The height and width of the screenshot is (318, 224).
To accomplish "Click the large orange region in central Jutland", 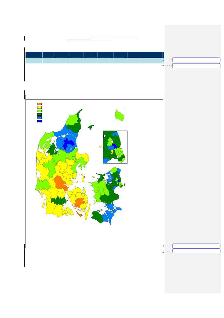I will [x=60, y=182].
